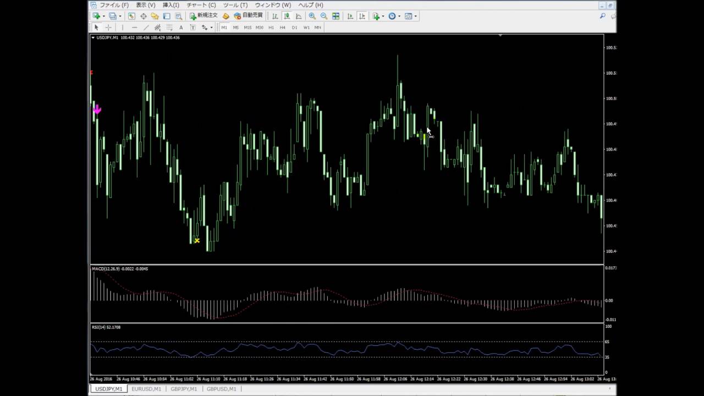Select the horizontal line drawing tool
704x396 pixels.
tap(134, 28)
